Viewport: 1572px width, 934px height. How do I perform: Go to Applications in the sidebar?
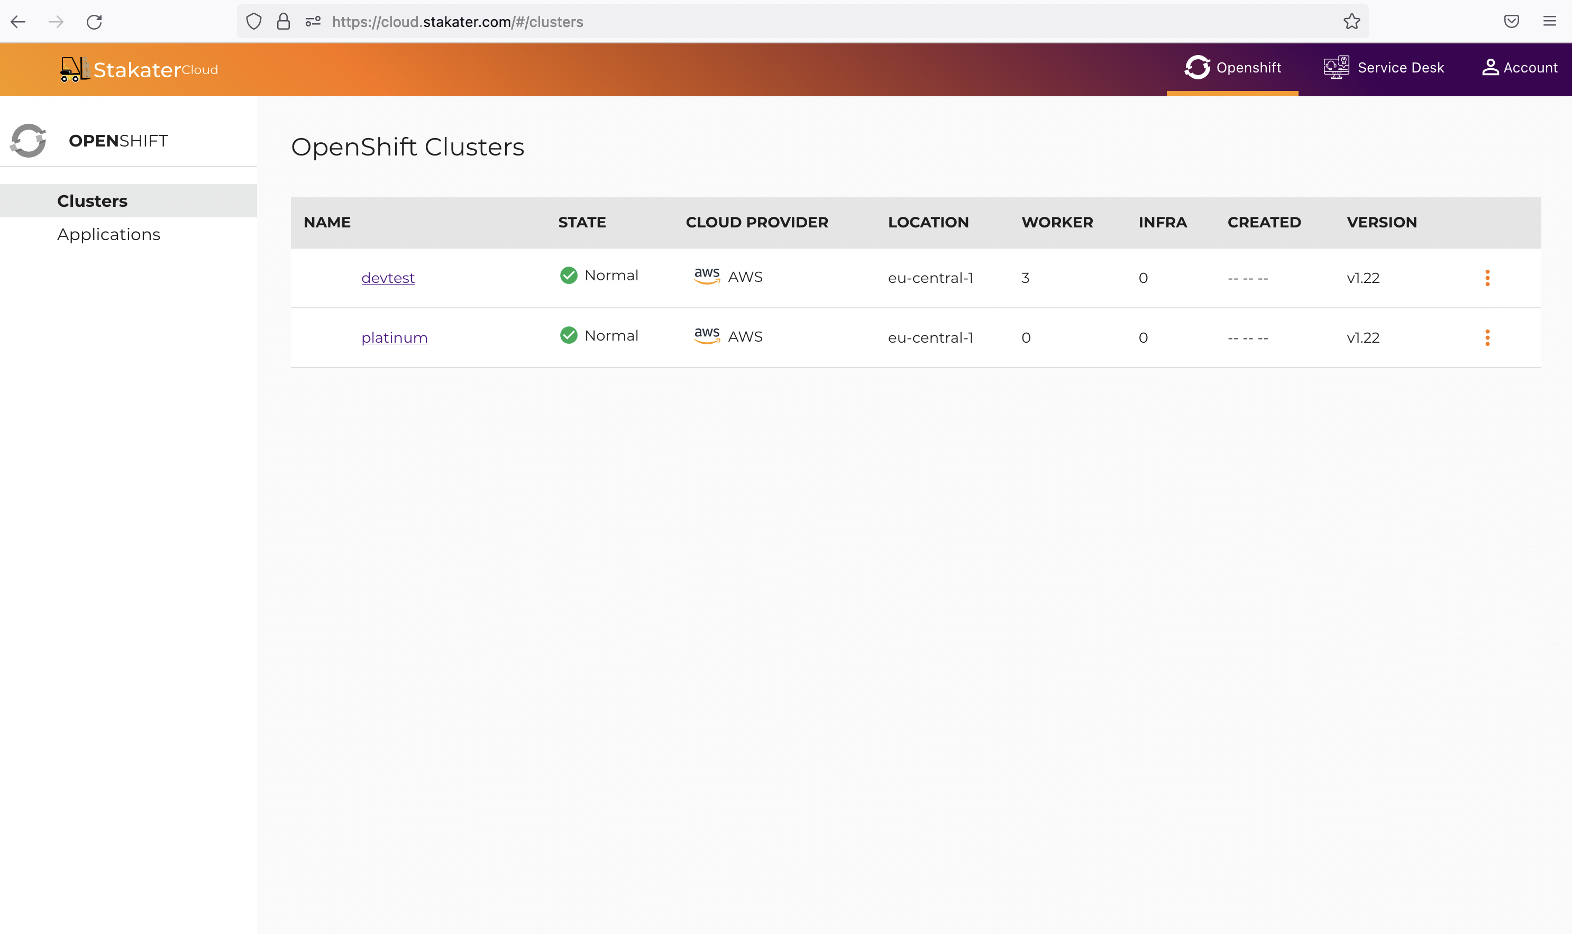click(109, 235)
